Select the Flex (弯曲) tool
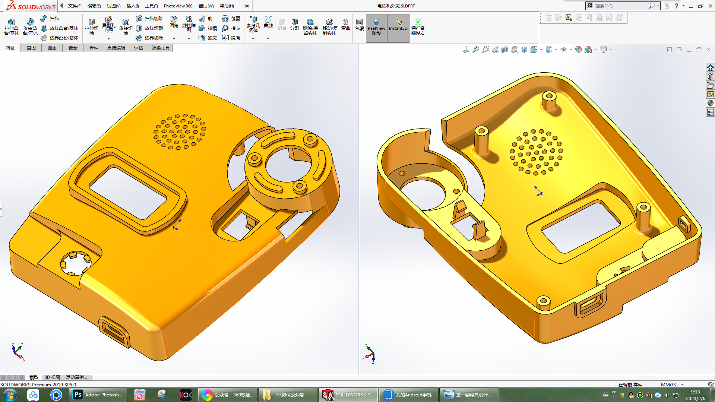715x402 pixels. [x=346, y=24]
